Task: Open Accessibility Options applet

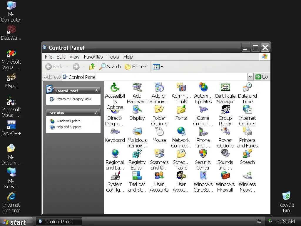Action: 115,88
